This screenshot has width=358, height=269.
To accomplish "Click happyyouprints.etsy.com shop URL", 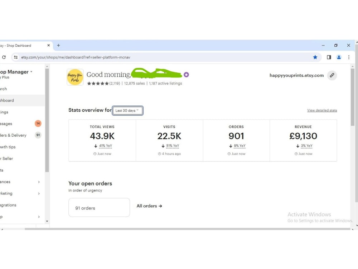I will [x=296, y=75].
